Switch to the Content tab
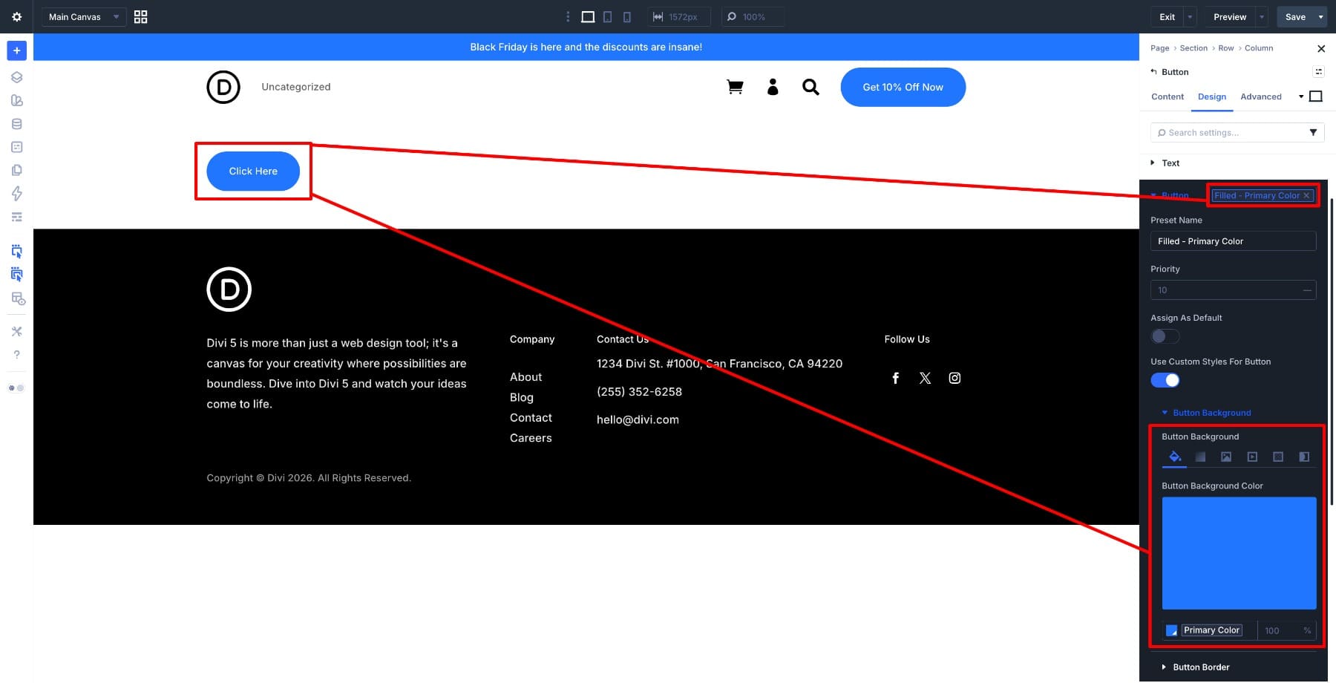This screenshot has width=1336, height=683. [1168, 97]
